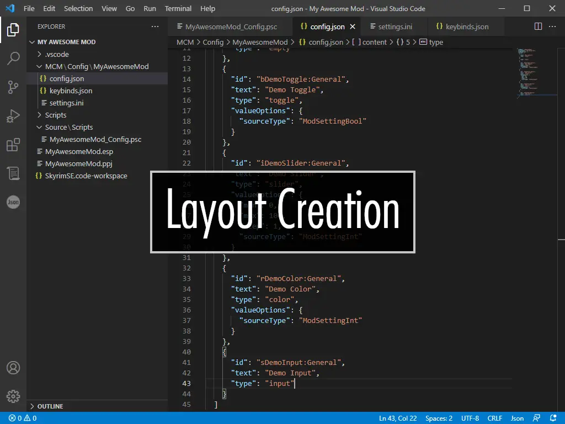Open the Manage gear icon
565x424 pixels.
tap(13, 396)
